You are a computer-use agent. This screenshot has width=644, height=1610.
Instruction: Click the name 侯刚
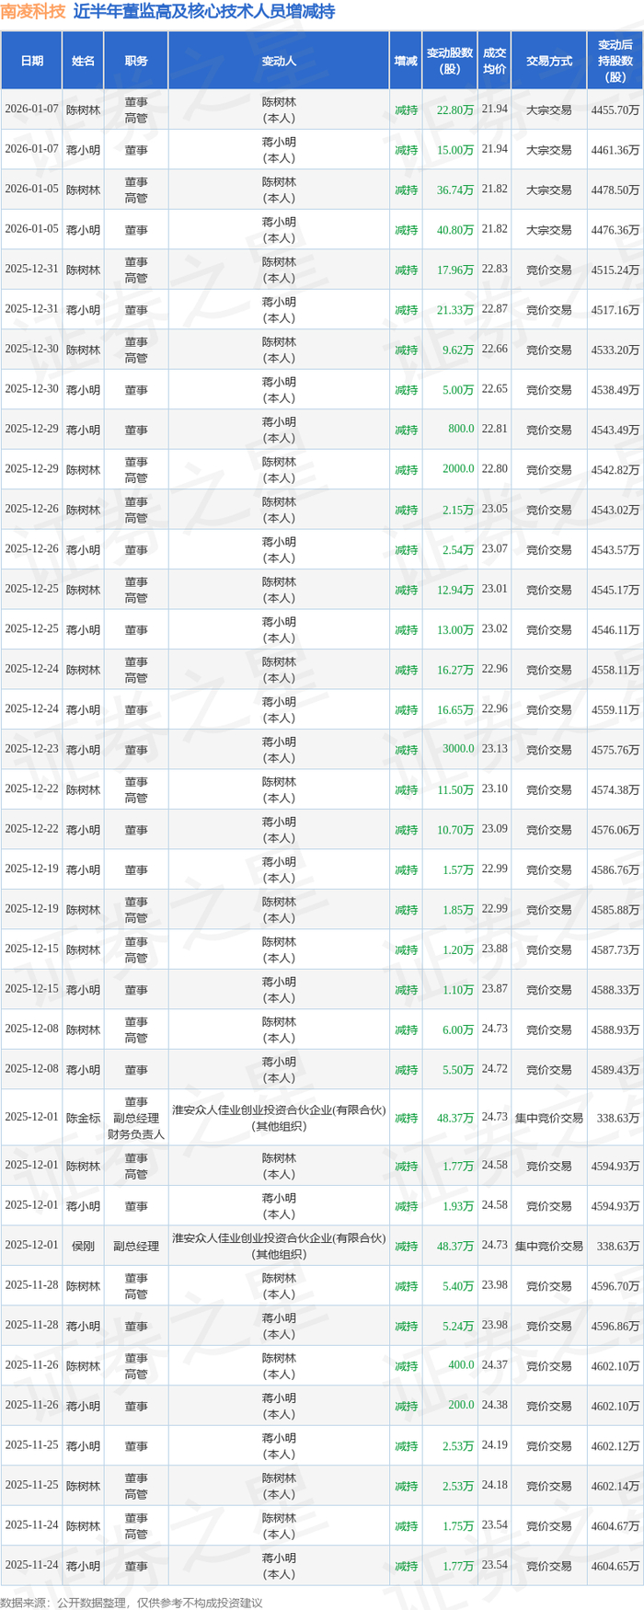[x=83, y=1247]
